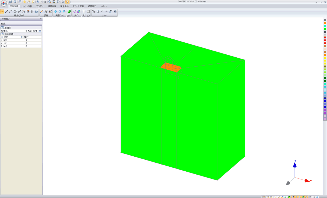Click the blue flat surface creation icon

click(55, 11)
